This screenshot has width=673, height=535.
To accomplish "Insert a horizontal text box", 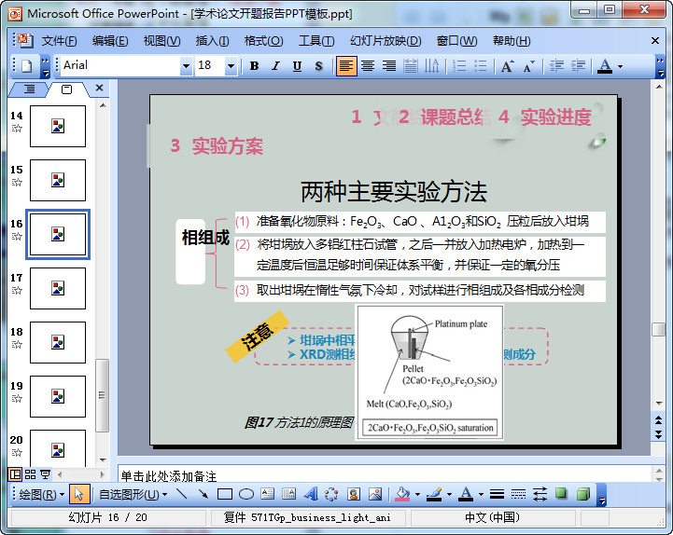I will pos(267,494).
